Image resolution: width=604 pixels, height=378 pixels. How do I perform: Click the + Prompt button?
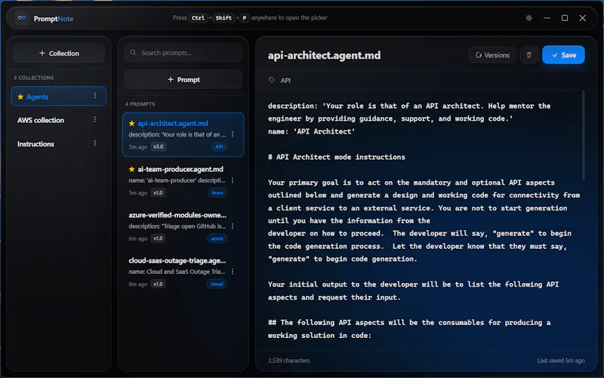pyautogui.click(x=183, y=80)
